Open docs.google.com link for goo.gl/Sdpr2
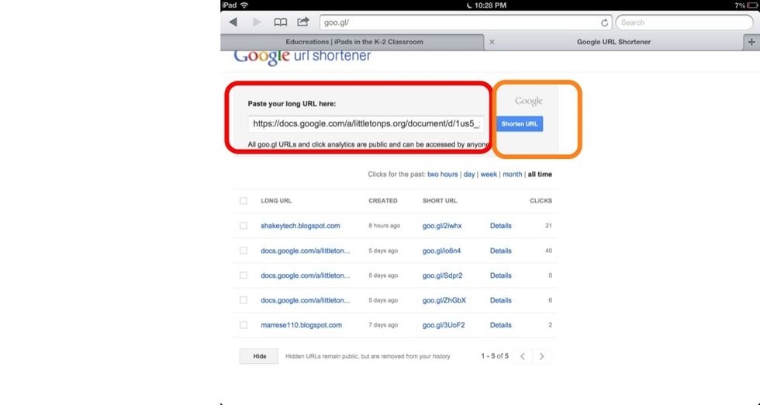The height and width of the screenshot is (405, 760). [305, 275]
